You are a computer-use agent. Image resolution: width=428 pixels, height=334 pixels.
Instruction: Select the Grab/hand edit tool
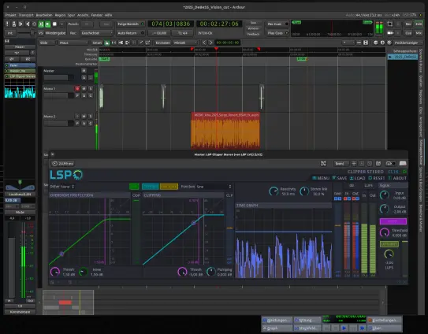pos(107,43)
